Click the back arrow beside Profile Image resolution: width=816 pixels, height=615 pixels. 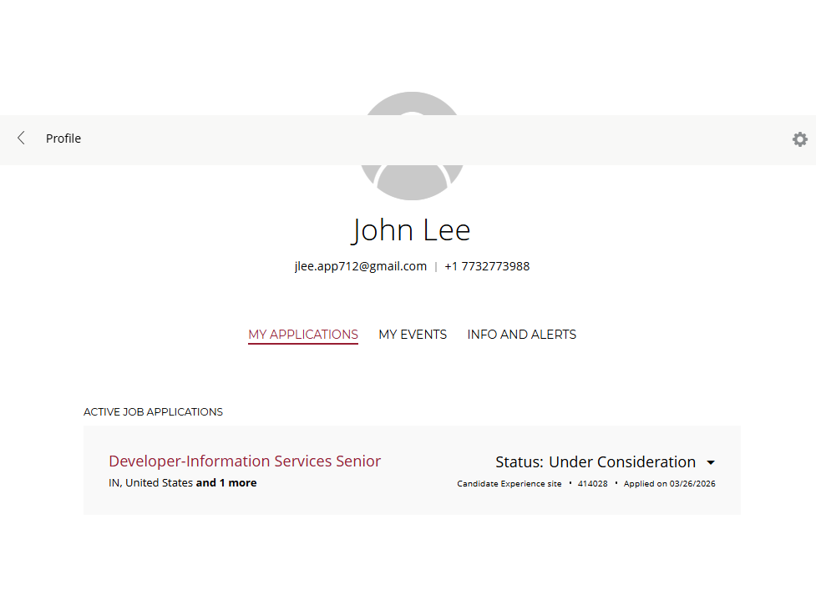(22, 139)
